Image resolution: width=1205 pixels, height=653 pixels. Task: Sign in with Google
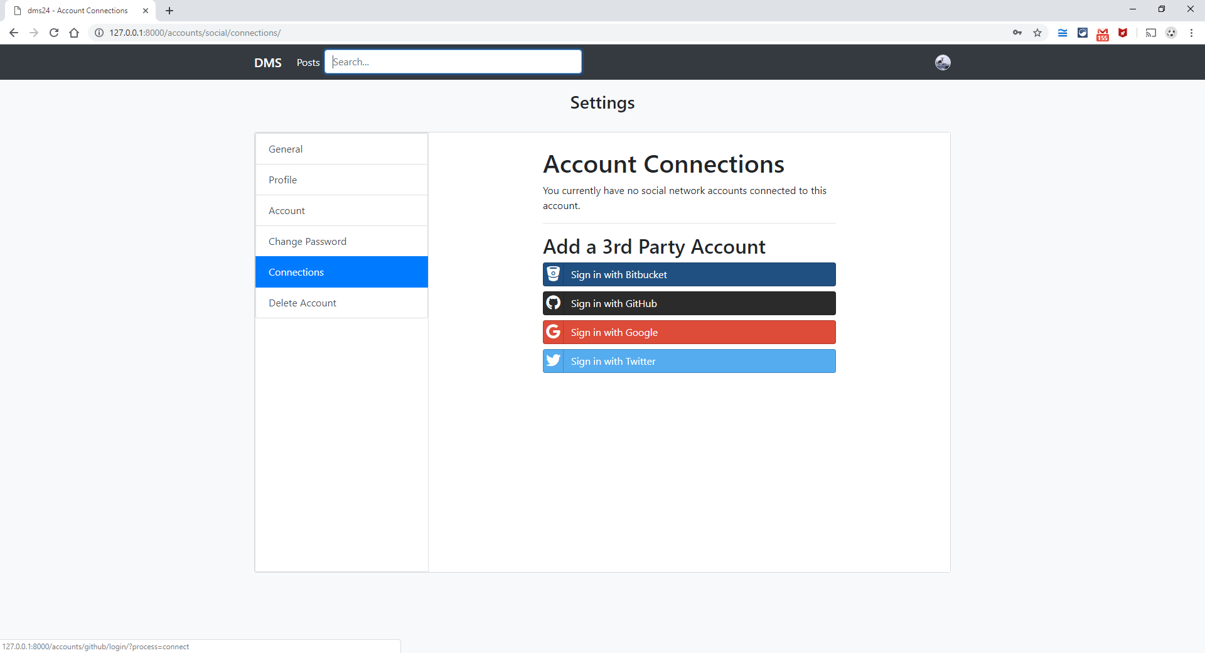(689, 332)
